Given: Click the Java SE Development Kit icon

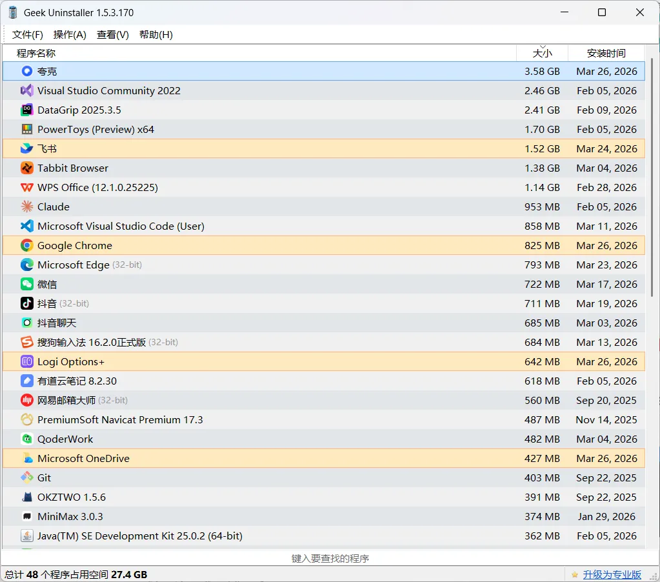Looking at the screenshot, I should (27, 536).
